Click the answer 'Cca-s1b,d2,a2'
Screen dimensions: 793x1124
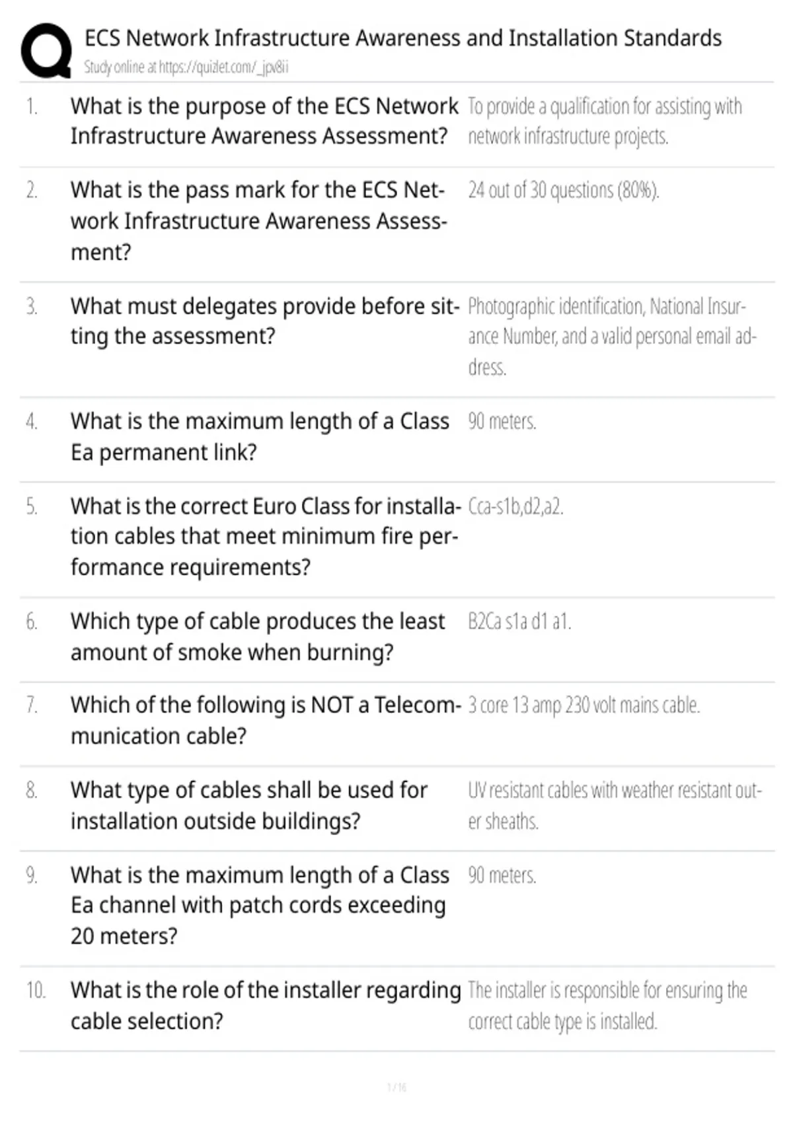(x=515, y=506)
